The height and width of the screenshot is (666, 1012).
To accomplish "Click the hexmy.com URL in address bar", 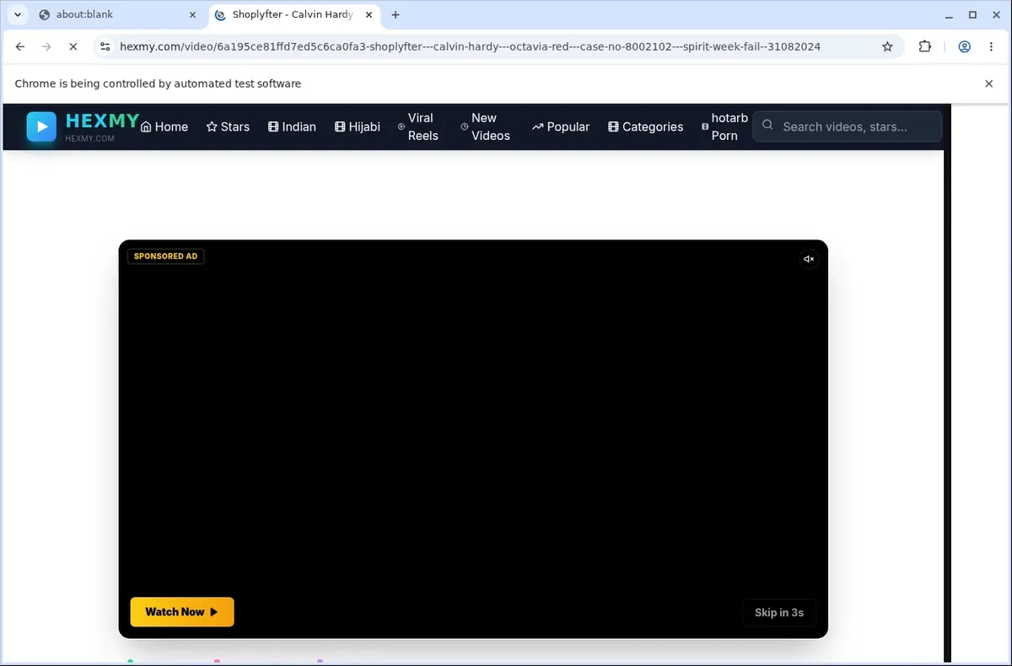I will point(470,47).
